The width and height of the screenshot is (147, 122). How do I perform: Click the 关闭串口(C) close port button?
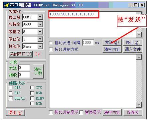click(x=21, y=54)
